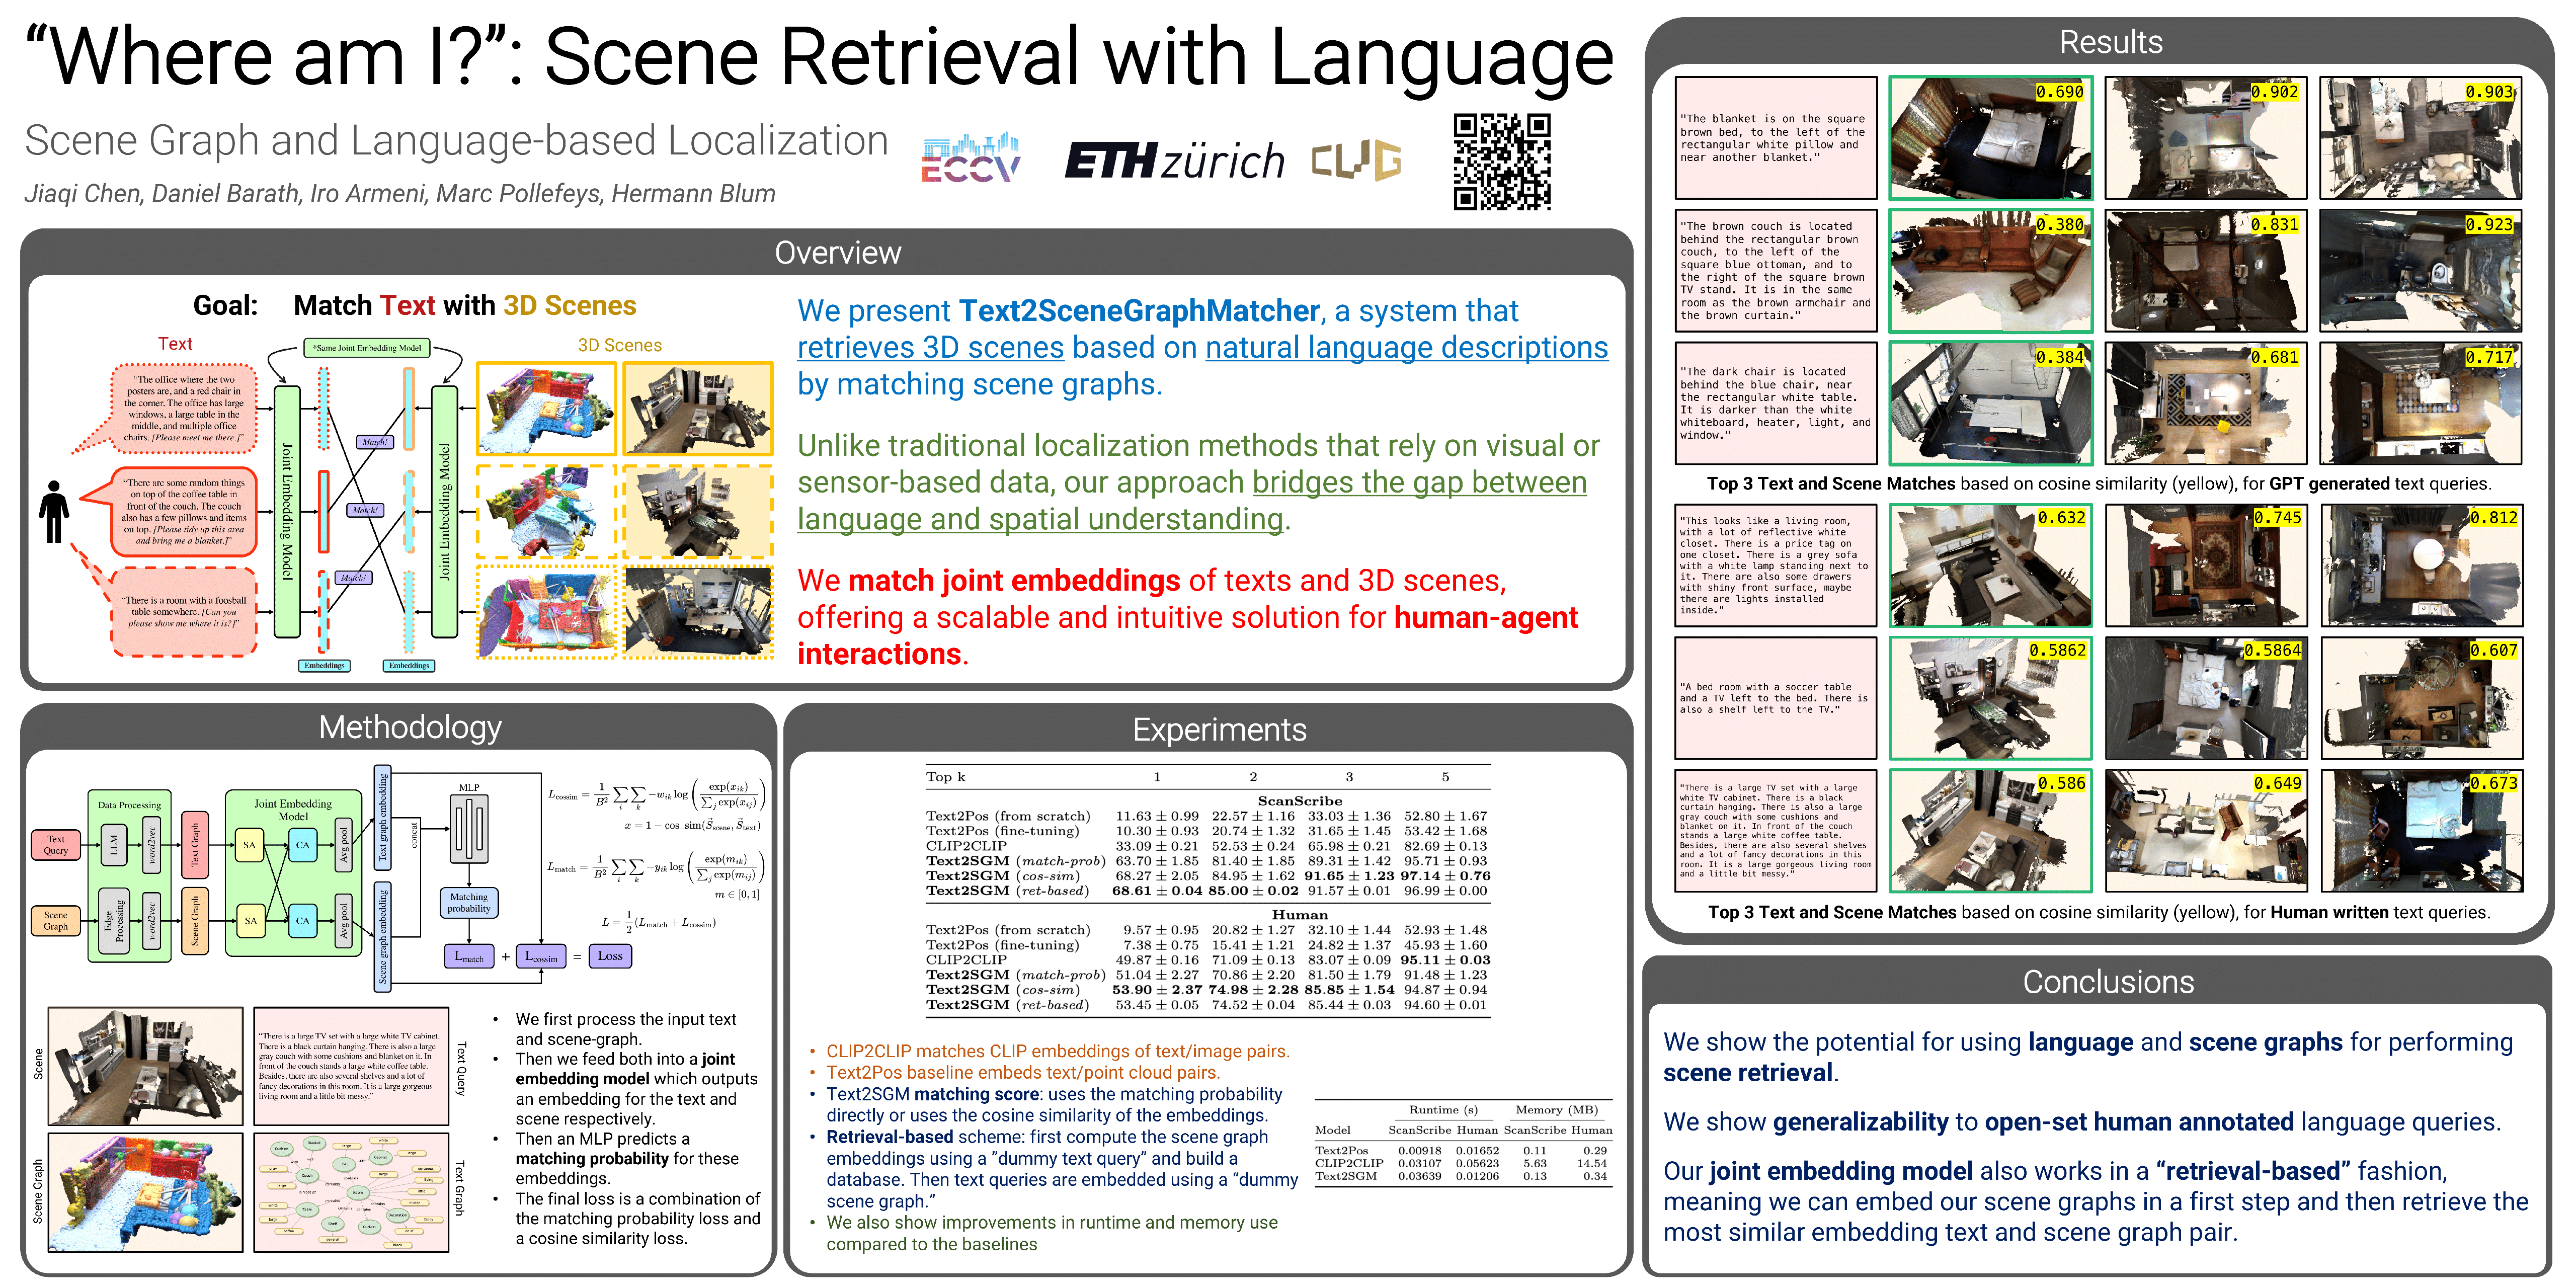Click the bold 'Text2SceneGraphMatcher' name
This screenshot has height=1288, width=2576.
1139,311
